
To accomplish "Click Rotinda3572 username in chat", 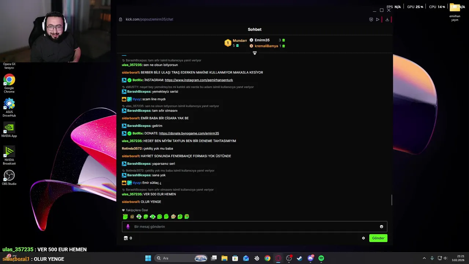I will pos(132,148).
